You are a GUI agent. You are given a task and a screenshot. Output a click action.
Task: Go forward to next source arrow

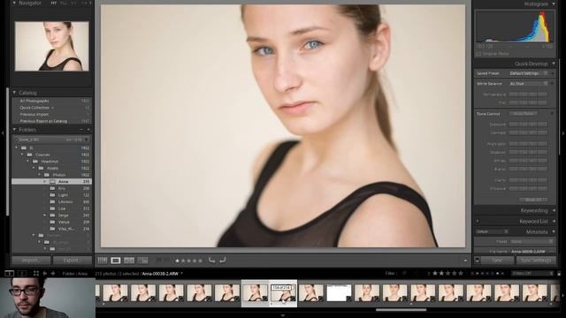(53, 274)
